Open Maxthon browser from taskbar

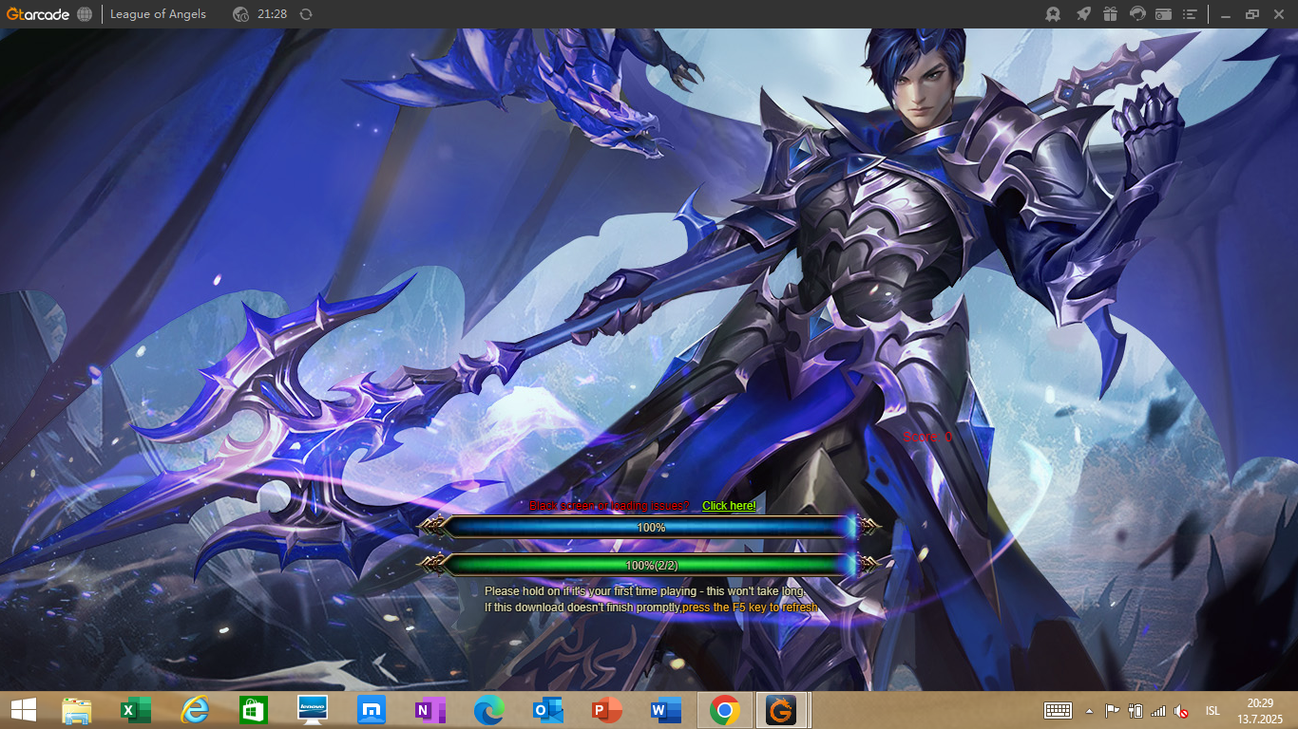(372, 710)
